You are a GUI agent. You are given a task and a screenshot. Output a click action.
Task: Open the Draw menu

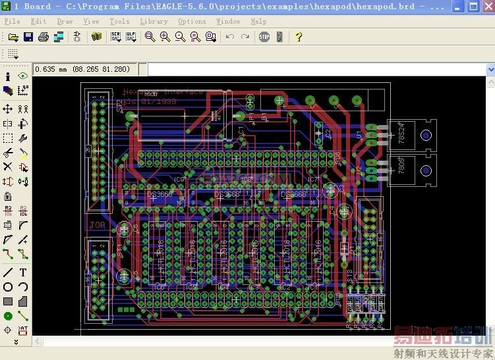coord(65,21)
